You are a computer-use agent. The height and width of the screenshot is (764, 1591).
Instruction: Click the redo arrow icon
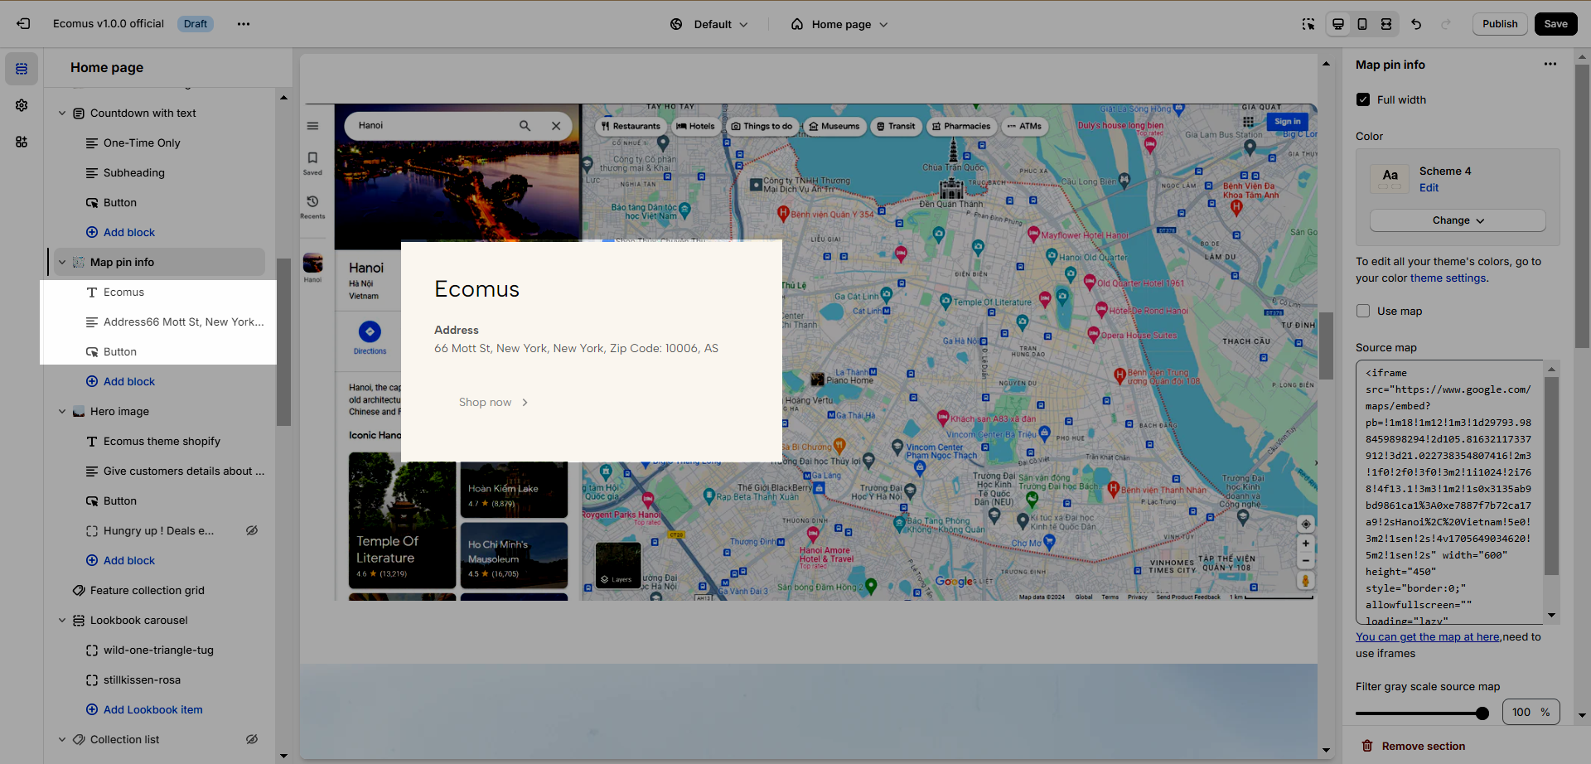point(1446,24)
